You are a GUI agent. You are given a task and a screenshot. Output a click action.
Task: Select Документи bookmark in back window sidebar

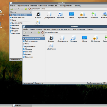tap(21, 23)
